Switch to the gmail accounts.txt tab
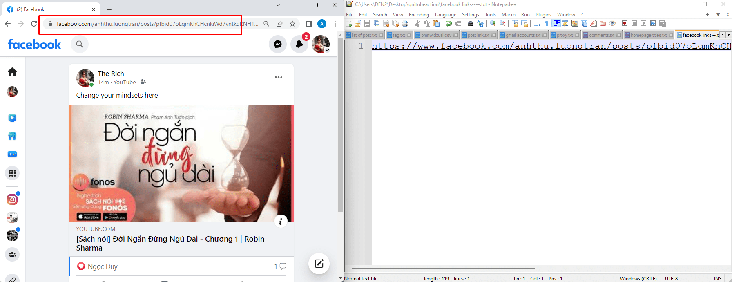This screenshot has height=282, width=732. click(x=523, y=35)
